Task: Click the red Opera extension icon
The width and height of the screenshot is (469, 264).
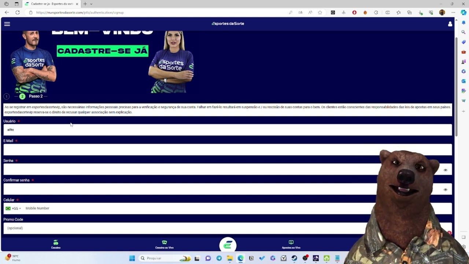Action: click(x=354, y=12)
